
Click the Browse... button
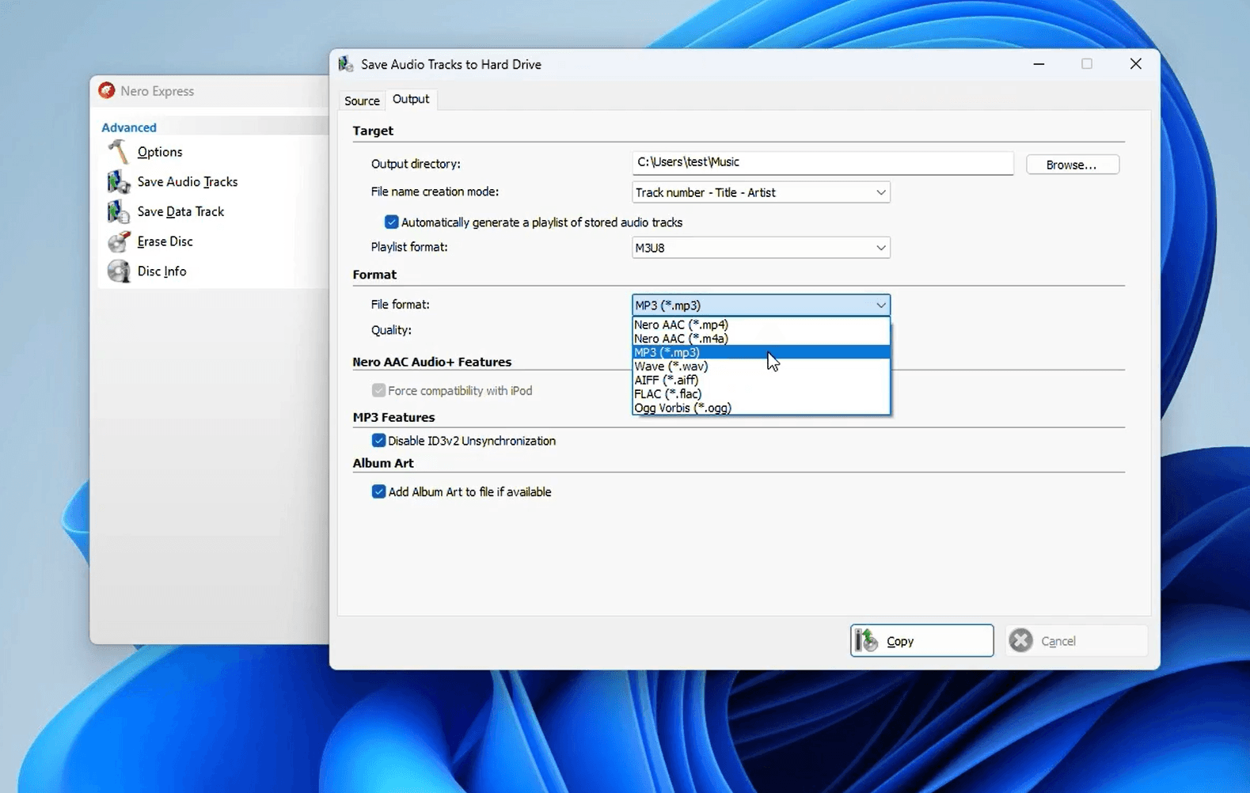1072,165
